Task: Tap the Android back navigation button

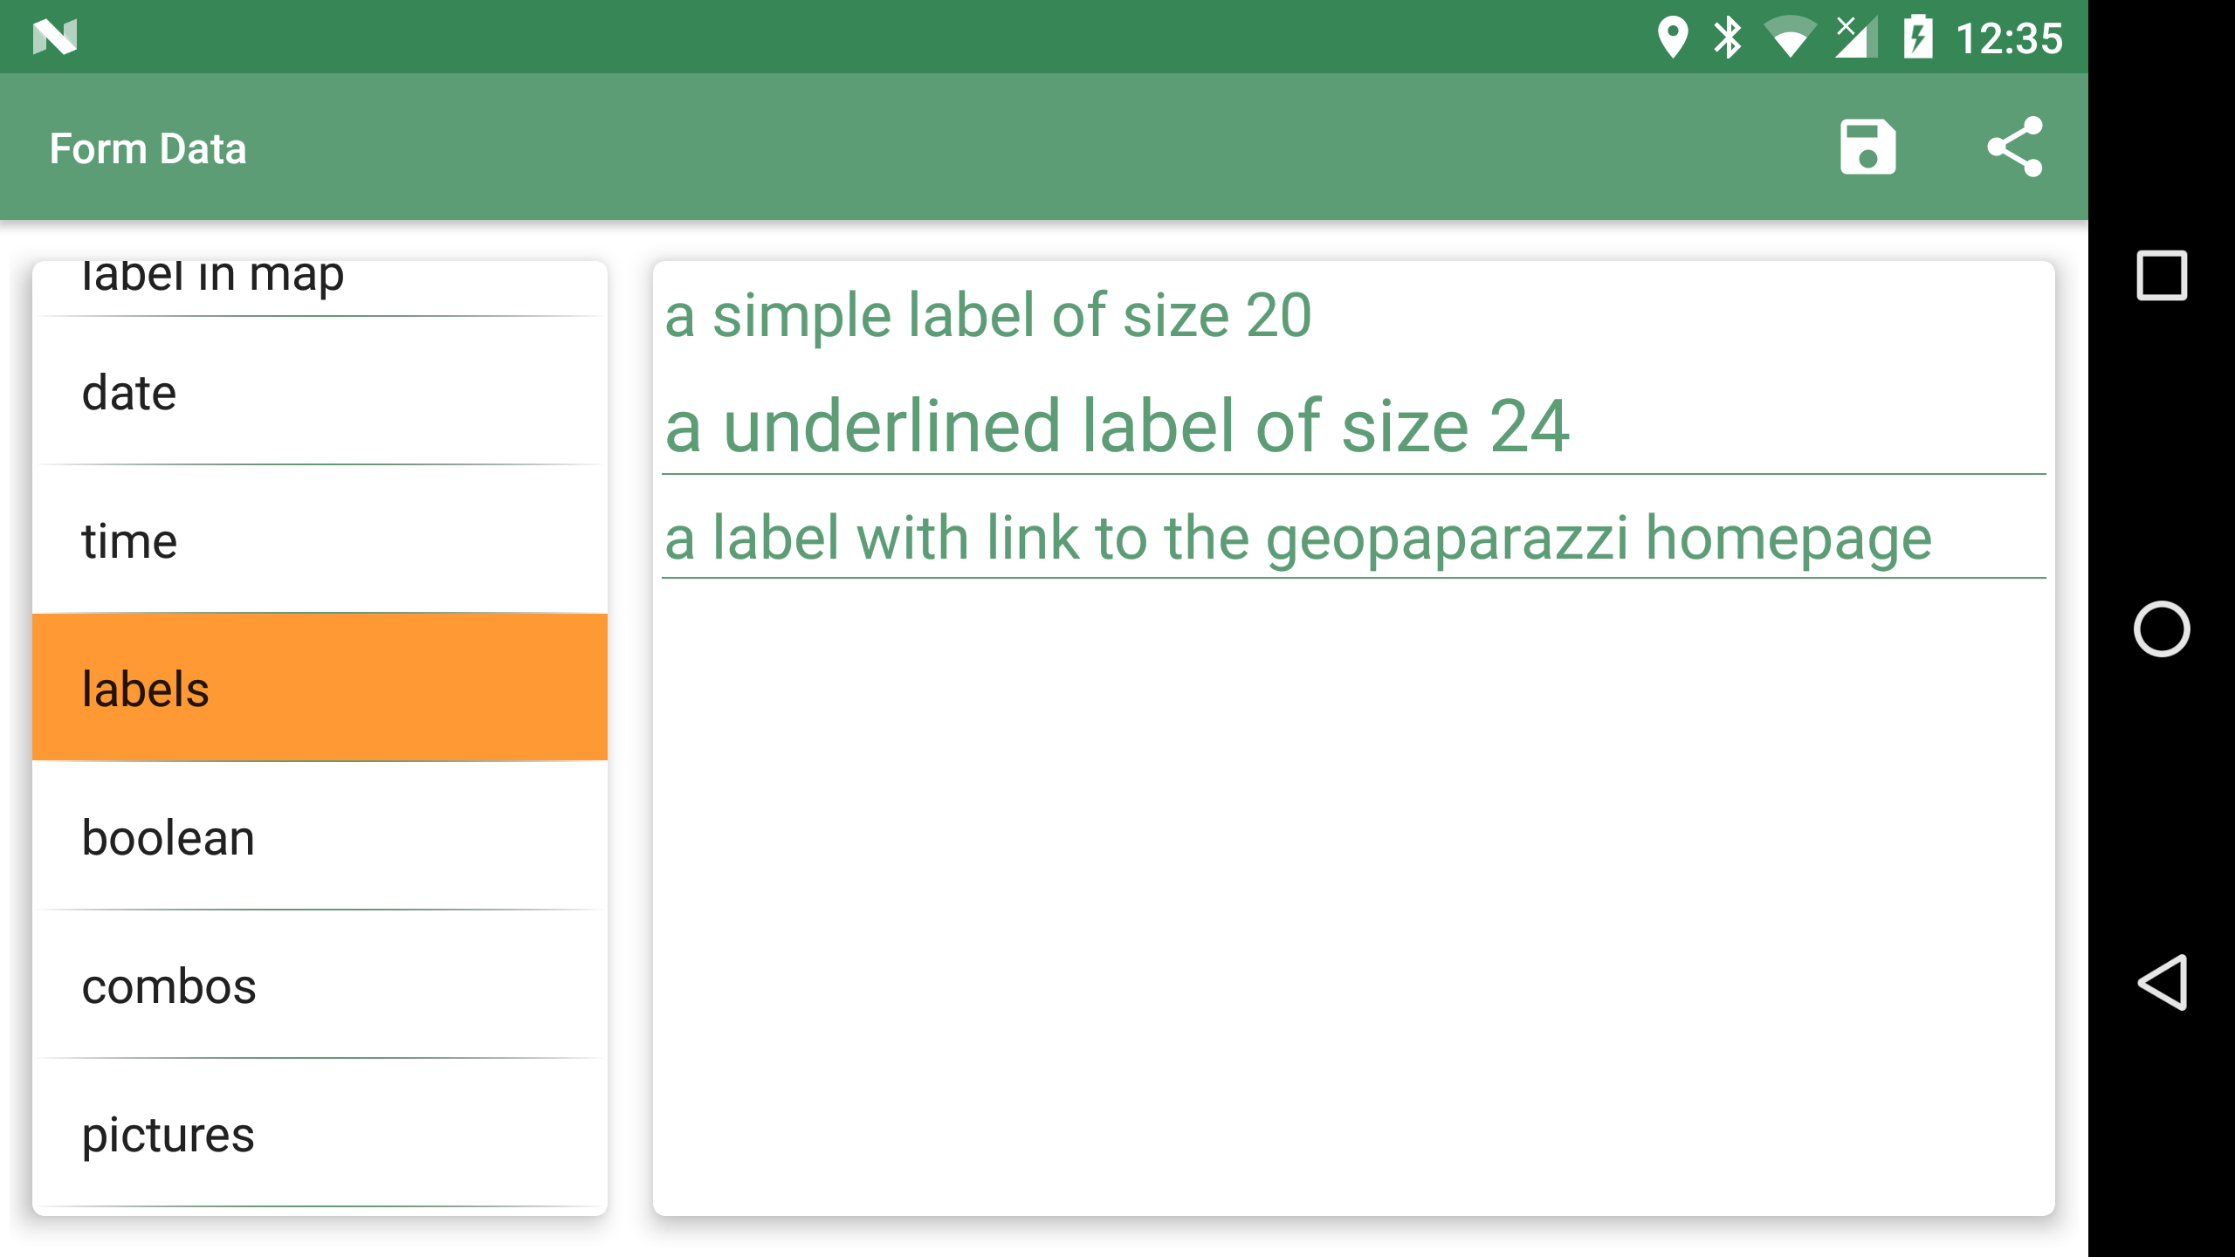Action: tap(2162, 982)
